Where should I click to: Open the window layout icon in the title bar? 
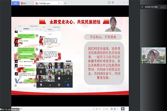coord(109,2)
